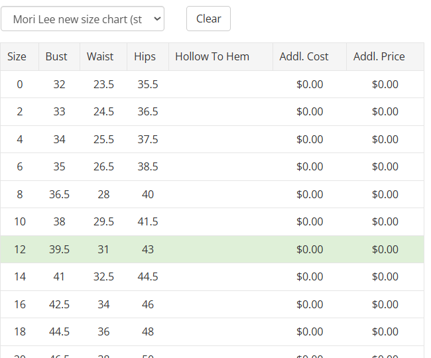This screenshot has width=431, height=358.
Task: Select the size 8 row
Action: click(212, 194)
